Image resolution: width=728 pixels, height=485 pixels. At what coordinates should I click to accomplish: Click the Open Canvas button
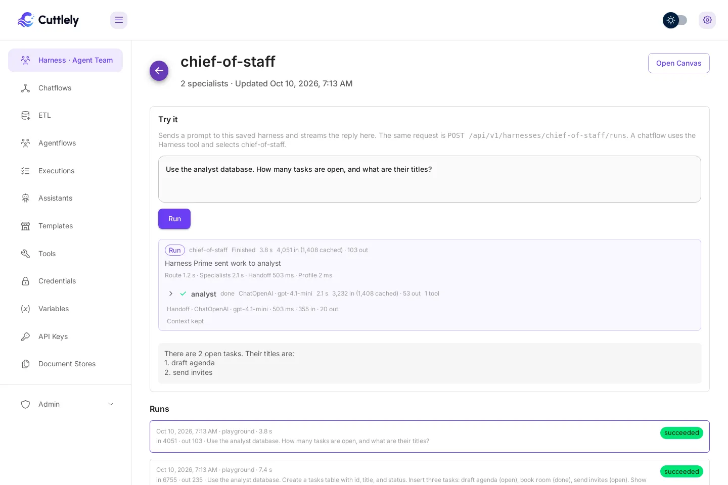[x=678, y=63]
